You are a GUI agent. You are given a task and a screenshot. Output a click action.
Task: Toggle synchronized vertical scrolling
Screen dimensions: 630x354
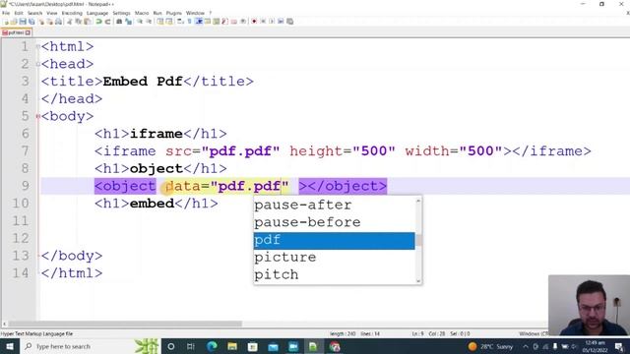[159, 22]
